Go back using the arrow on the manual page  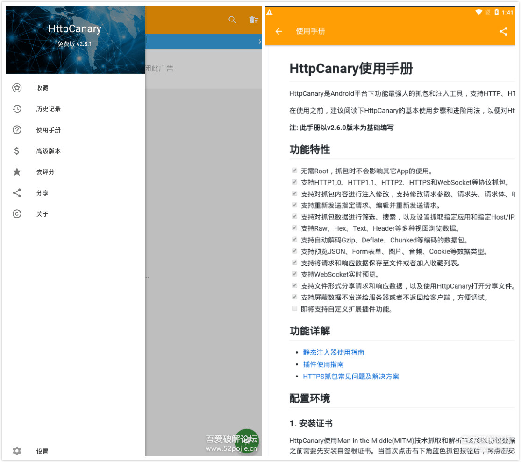click(x=278, y=31)
